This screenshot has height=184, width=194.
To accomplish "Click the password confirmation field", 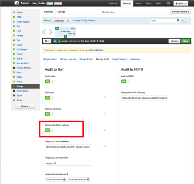I will 79,179.
